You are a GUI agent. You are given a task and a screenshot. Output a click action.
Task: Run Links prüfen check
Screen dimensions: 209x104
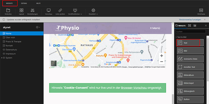tap(60, 12)
